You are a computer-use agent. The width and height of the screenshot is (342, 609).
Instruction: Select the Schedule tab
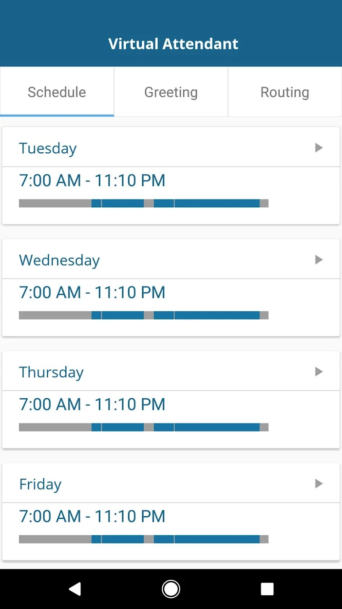[57, 92]
